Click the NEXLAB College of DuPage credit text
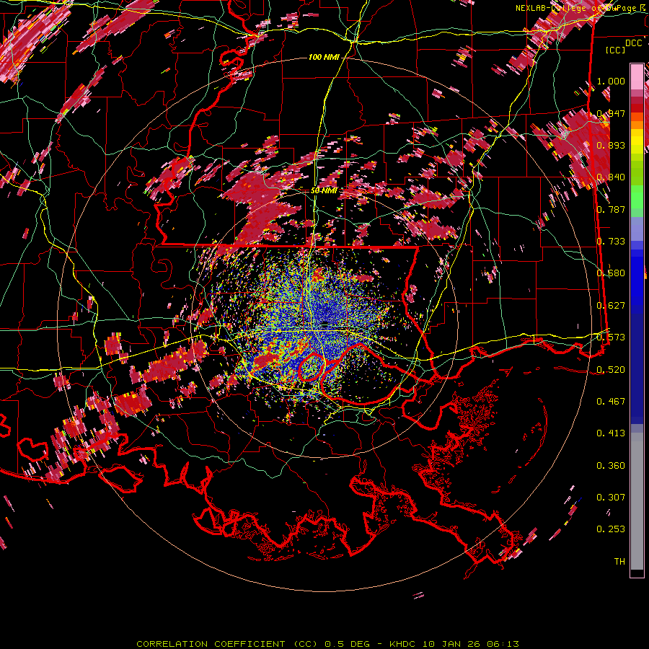This screenshot has height=649, width=649. 580,8
